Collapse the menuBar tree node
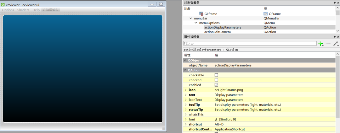Screen dimensions: 340x133 point(191,19)
